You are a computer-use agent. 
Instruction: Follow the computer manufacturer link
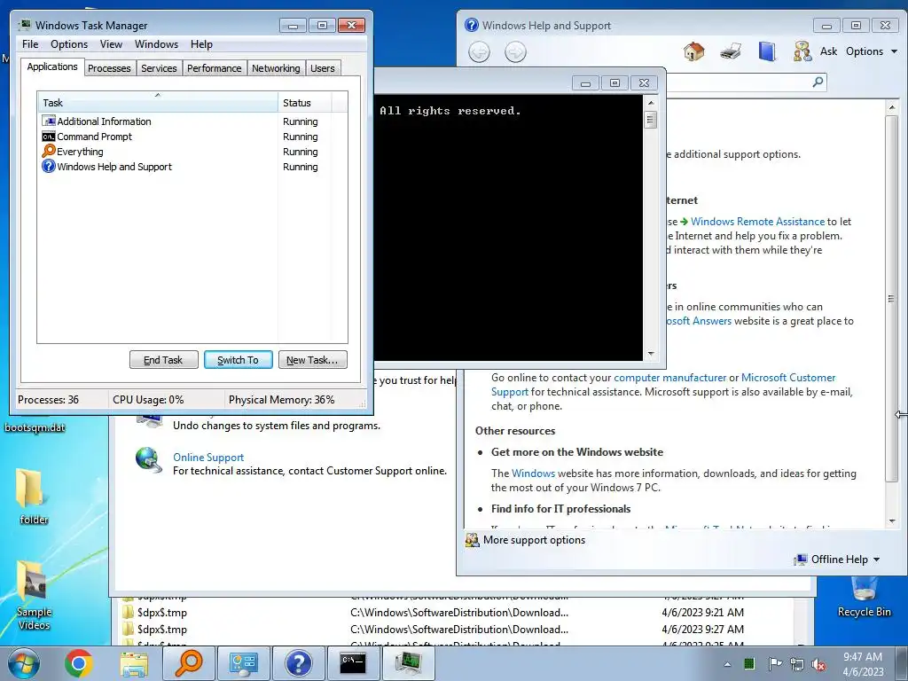tap(669, 378)
